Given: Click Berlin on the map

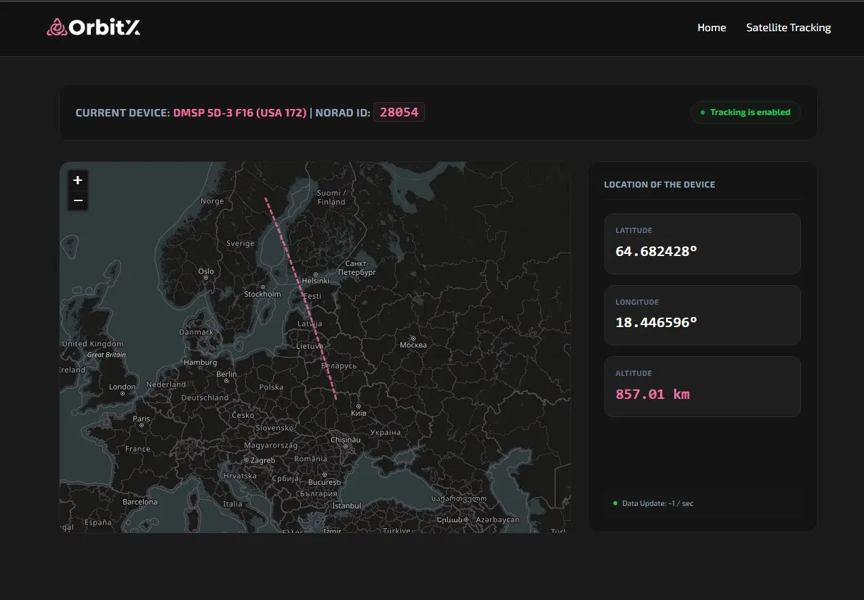Looking at the screenshot, I should 226,374.
